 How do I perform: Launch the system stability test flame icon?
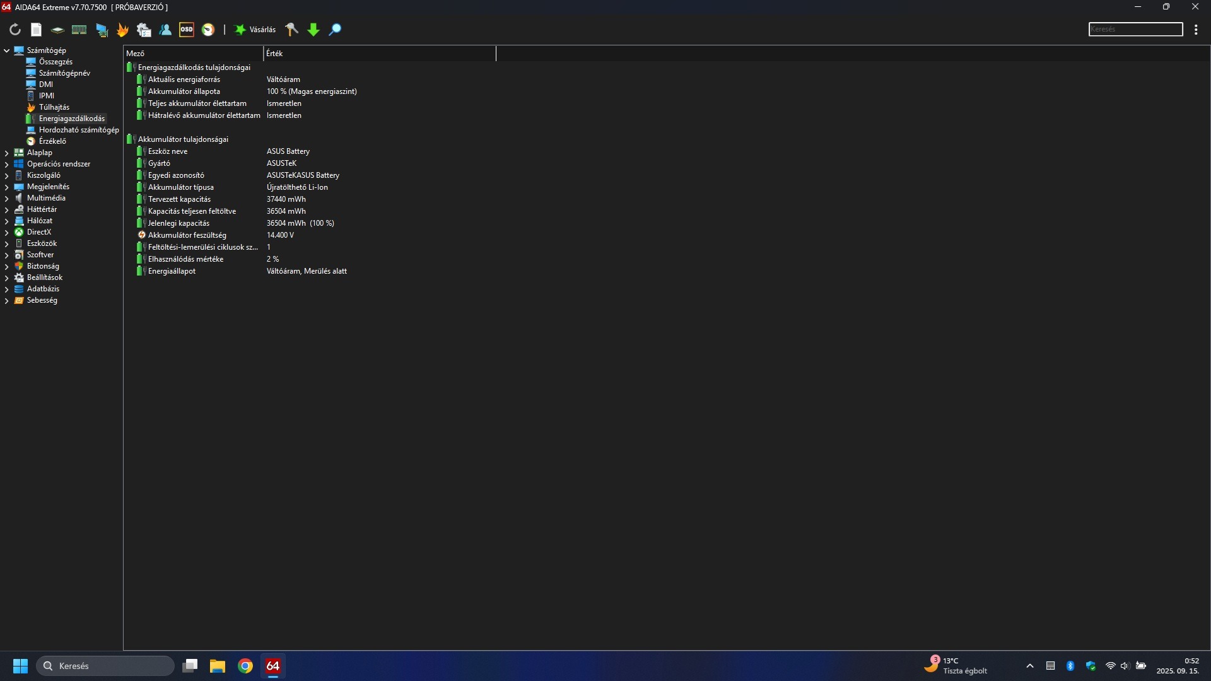(x=122, y=30)
